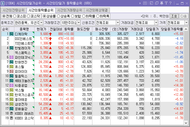This screenshot has width=190, height=127.
Task: Select the 전체 market radio button
Action: pos(4,16)
